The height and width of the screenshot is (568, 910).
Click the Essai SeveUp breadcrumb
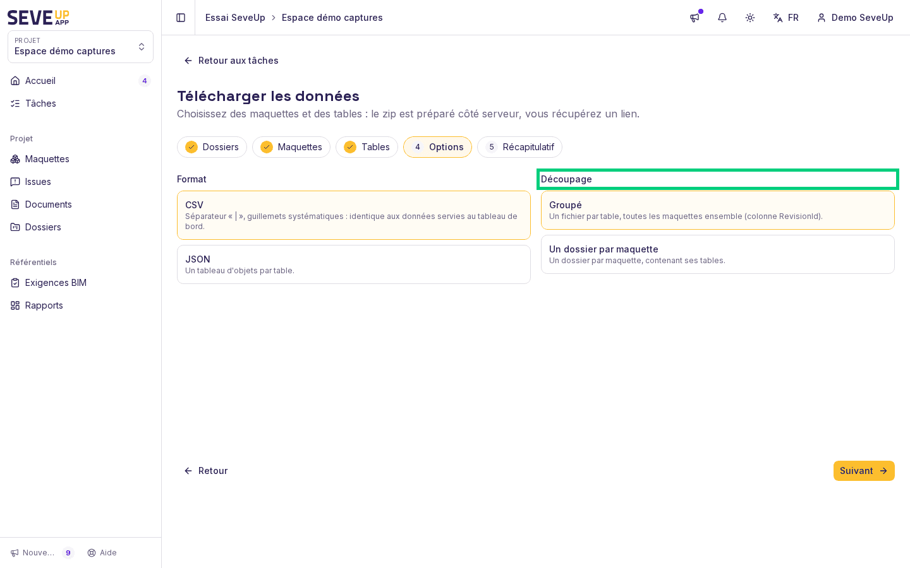(235, 18)
